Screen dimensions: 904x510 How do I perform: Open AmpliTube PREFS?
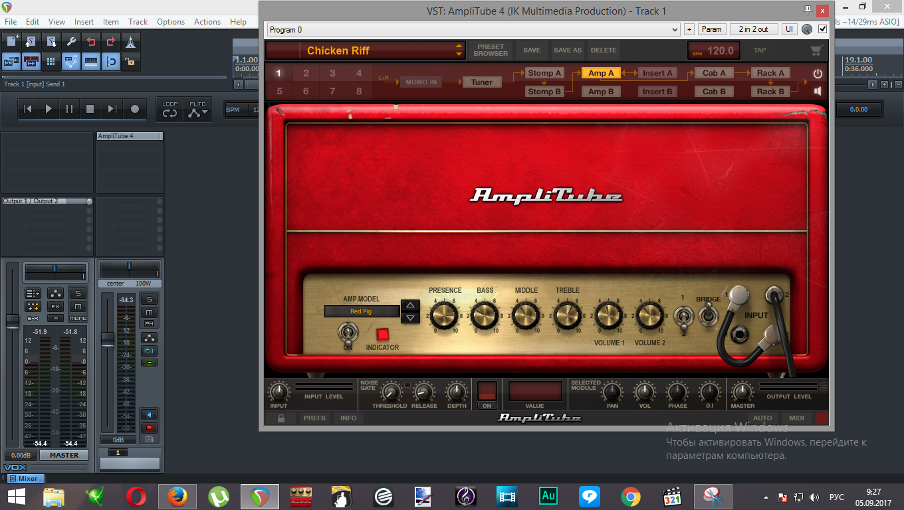click(314, 418)
